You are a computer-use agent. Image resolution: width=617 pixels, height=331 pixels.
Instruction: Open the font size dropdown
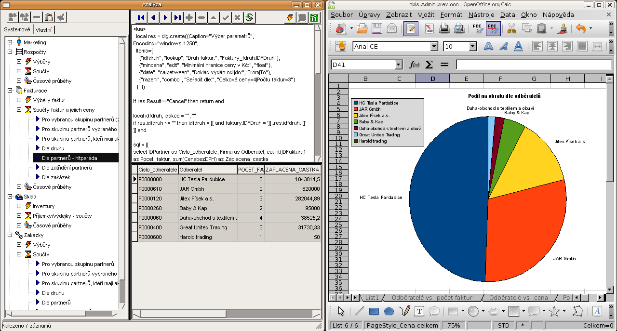tap(472, 47)
